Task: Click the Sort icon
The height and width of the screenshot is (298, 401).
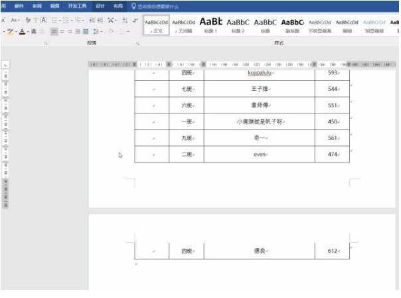Action: (125, 20)
